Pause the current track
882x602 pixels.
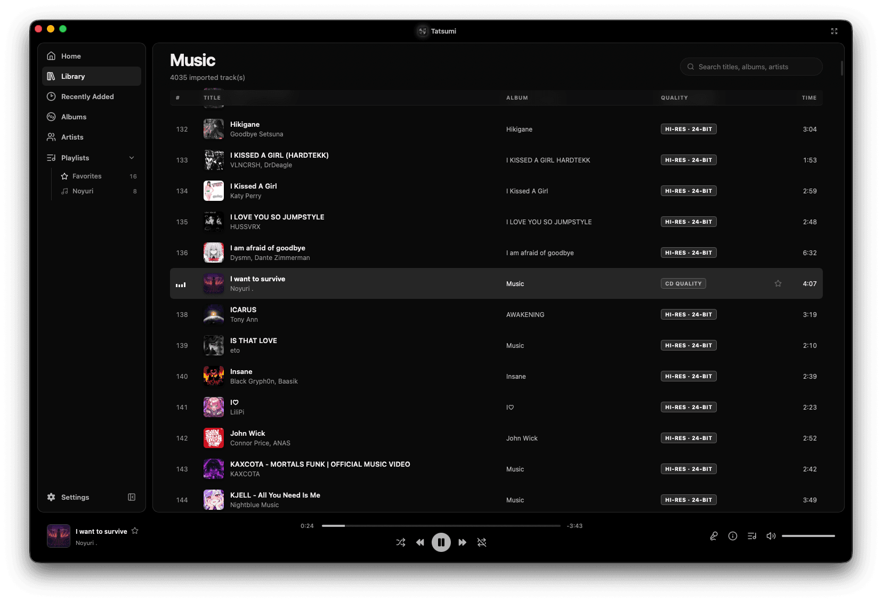tap(441, 542)
